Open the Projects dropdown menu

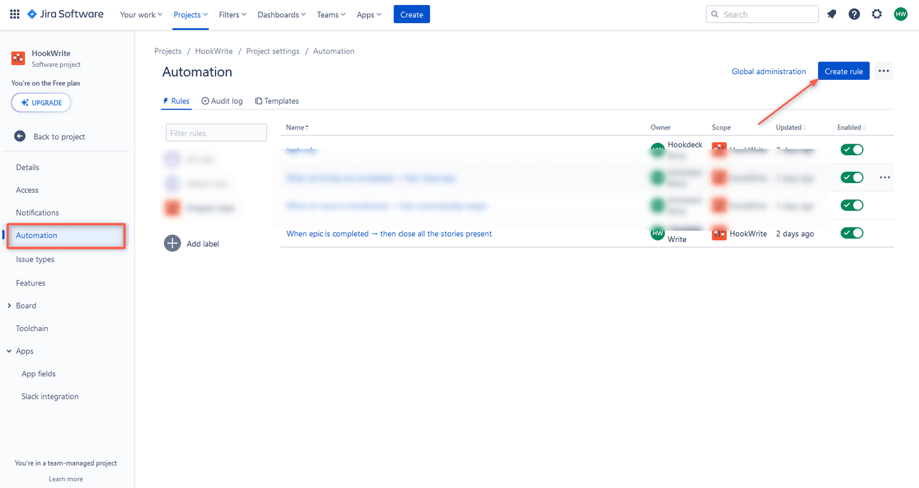tap(190, 13)
